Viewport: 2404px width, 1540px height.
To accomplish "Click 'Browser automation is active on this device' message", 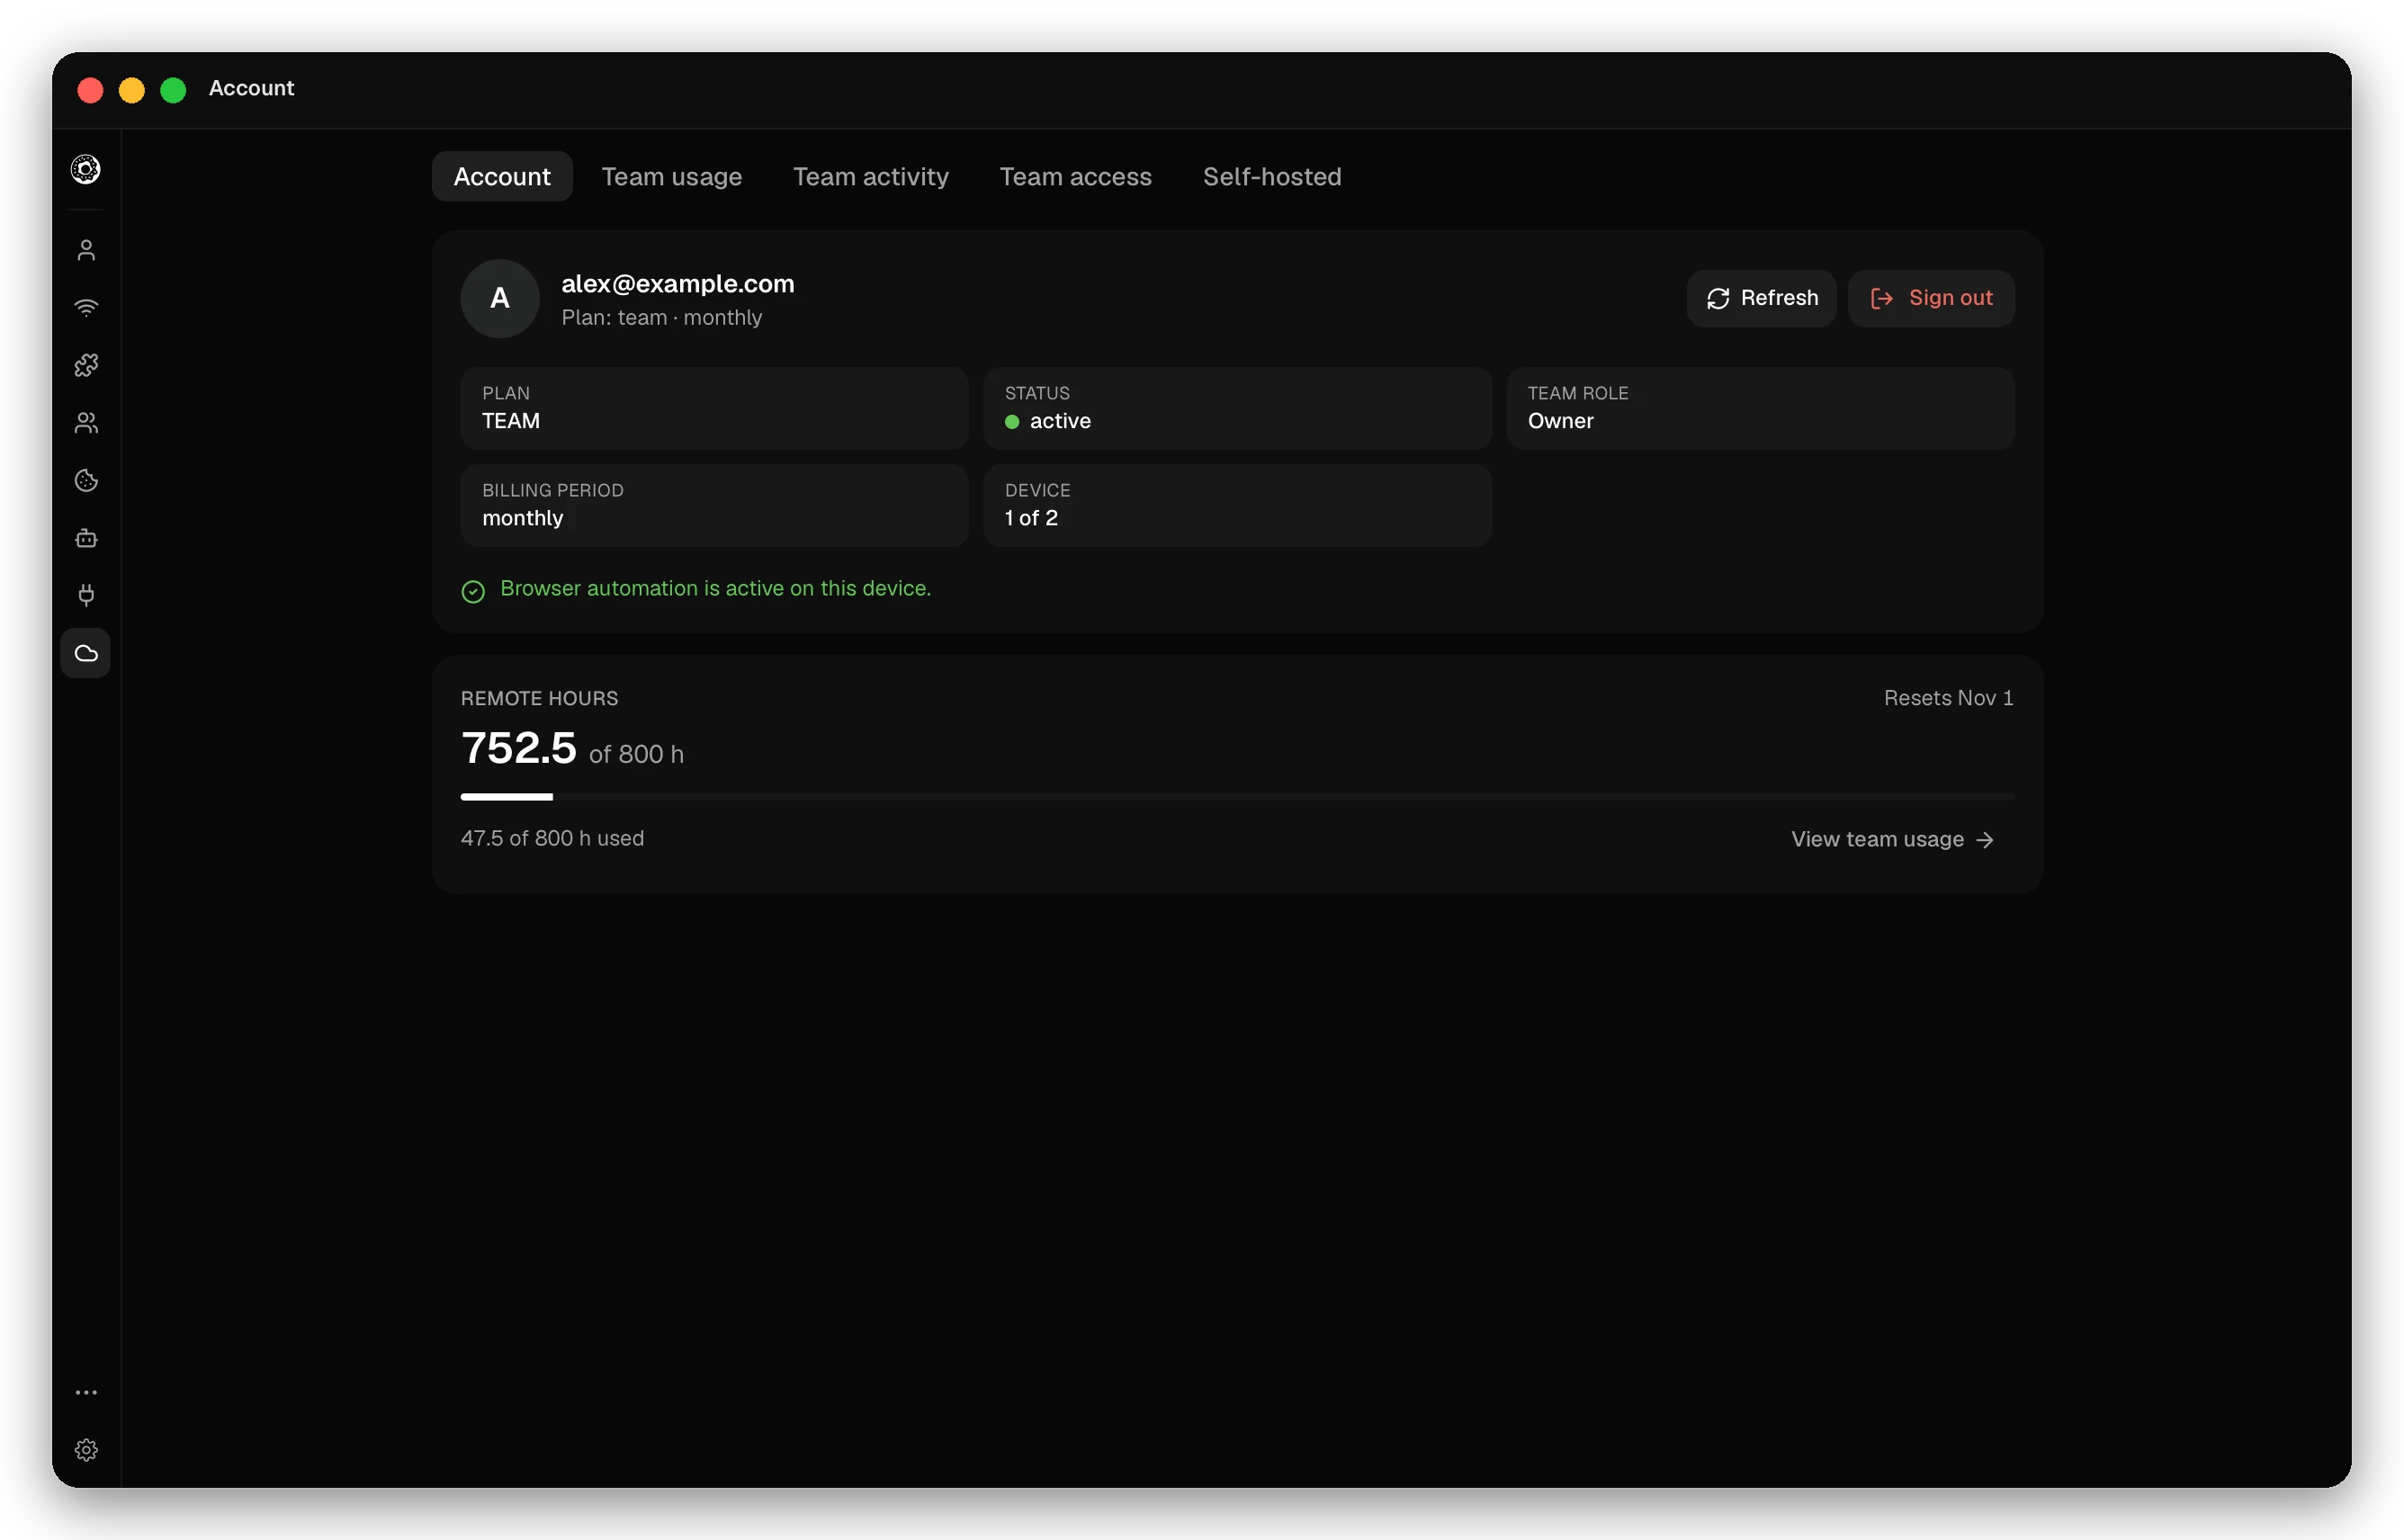I will pyautogui.click(x=715, y=589).
